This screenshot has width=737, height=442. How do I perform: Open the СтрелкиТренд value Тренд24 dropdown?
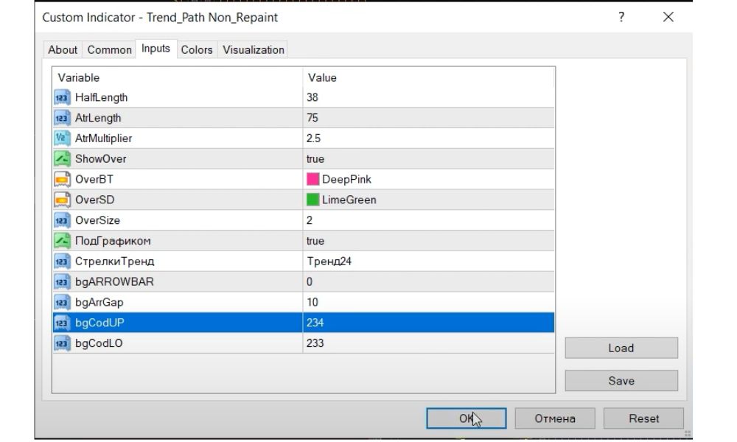click(427, 261)
